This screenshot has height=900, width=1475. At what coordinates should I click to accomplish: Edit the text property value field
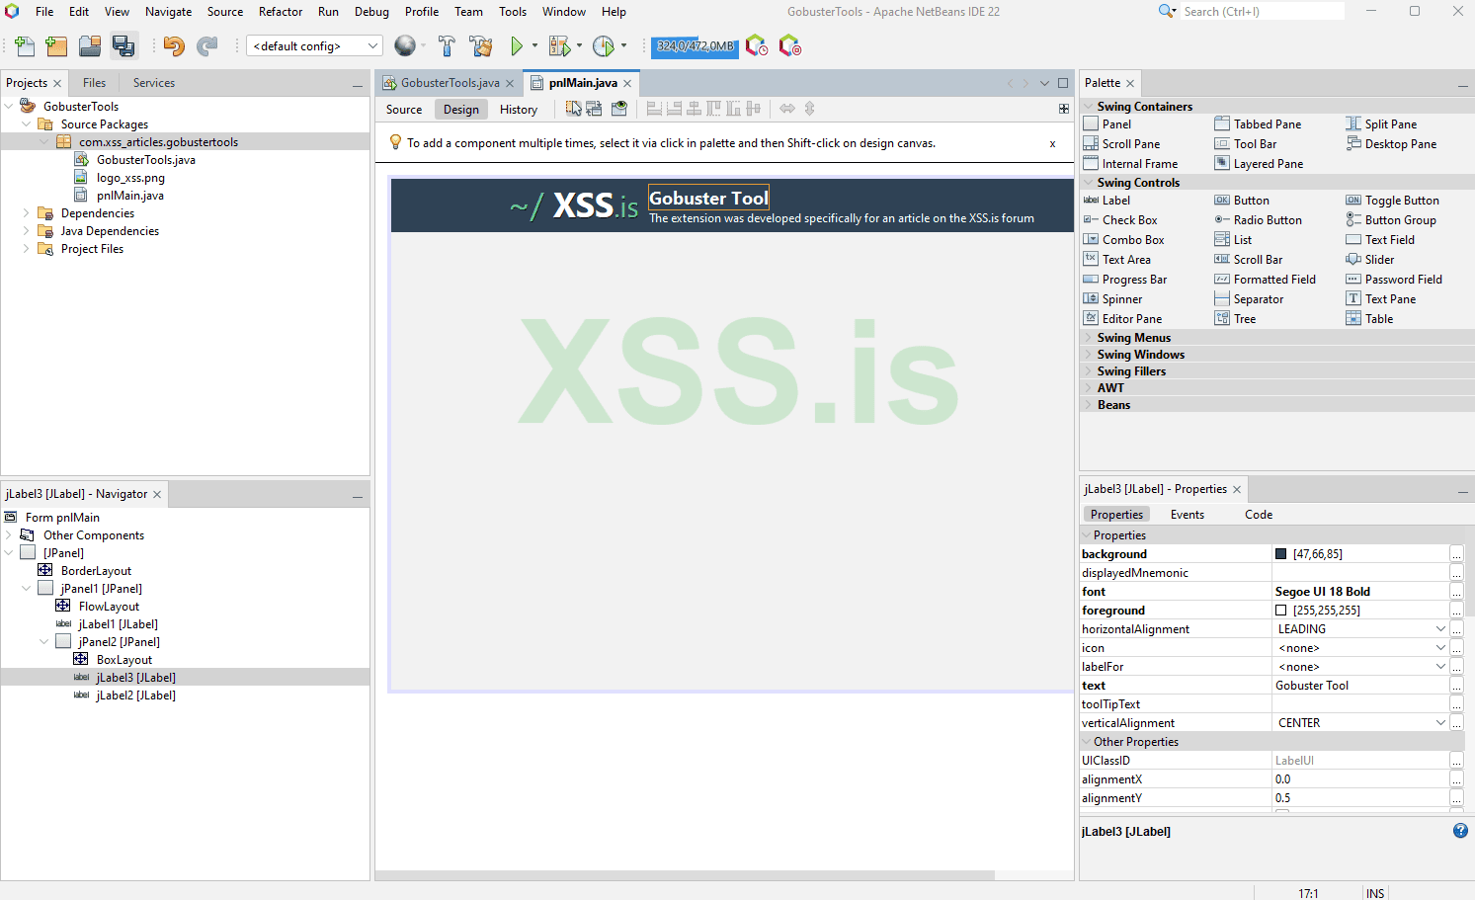[x=1360, y=686]
